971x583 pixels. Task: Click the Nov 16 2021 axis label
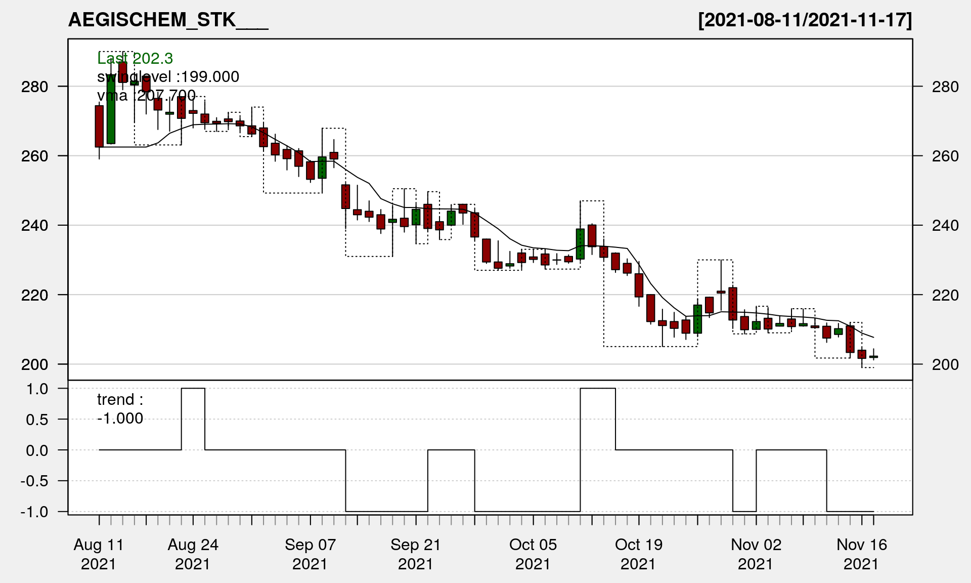pyautogui.click(x=861, y=554)
